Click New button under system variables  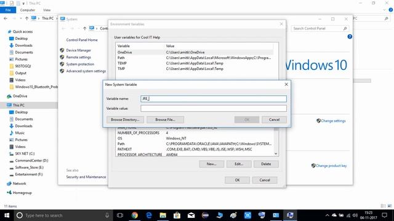click(211, 164)
